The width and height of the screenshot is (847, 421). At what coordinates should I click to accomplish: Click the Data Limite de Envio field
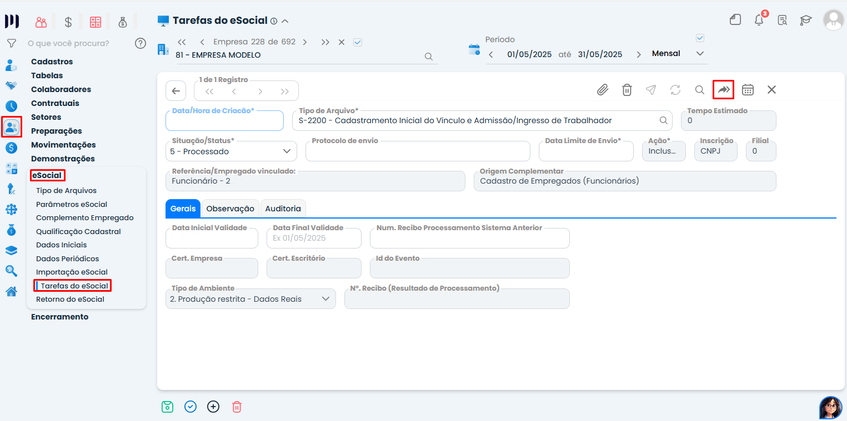click(x=586, y=151)
